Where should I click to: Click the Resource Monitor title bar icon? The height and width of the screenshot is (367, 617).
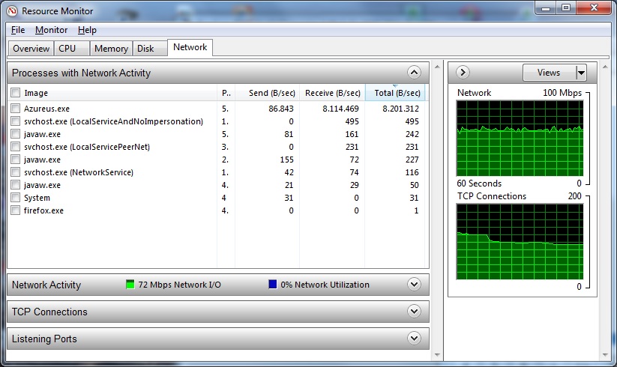click(x=12, y=11)
